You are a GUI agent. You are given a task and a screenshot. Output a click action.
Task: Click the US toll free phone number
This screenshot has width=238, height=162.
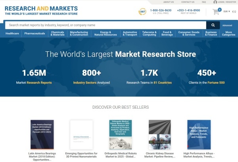pyautogui.click(x=161, y=10)
